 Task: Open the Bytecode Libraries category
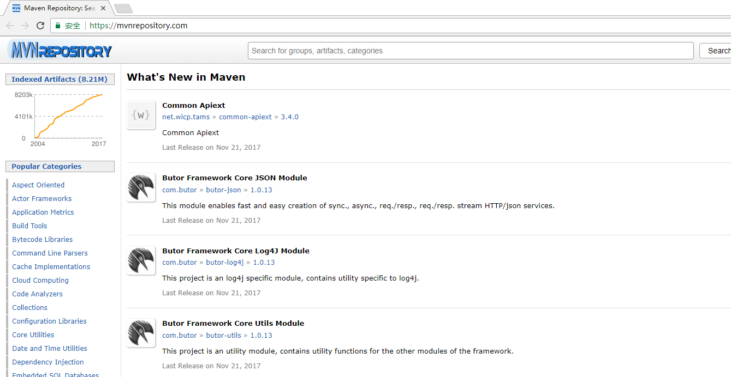click(x=43, y=240)
